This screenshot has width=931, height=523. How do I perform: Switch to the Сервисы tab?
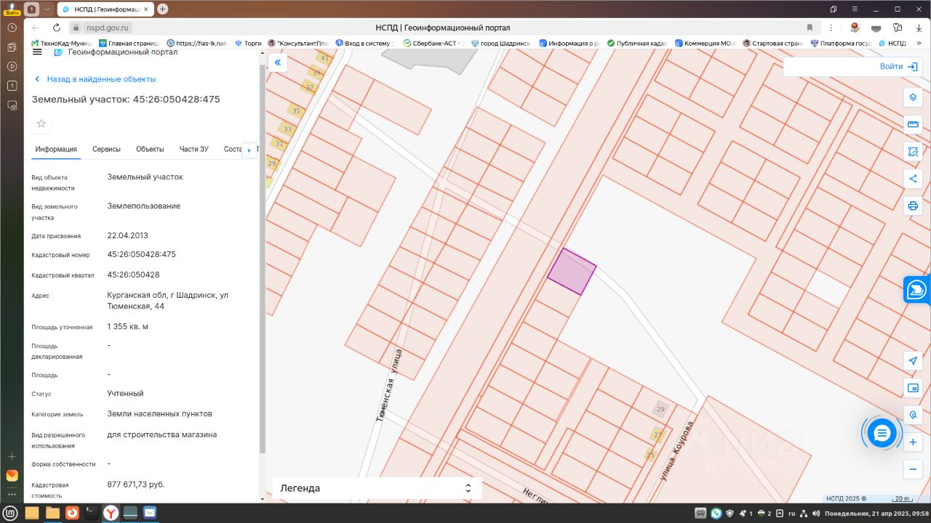tap(106, 149)
